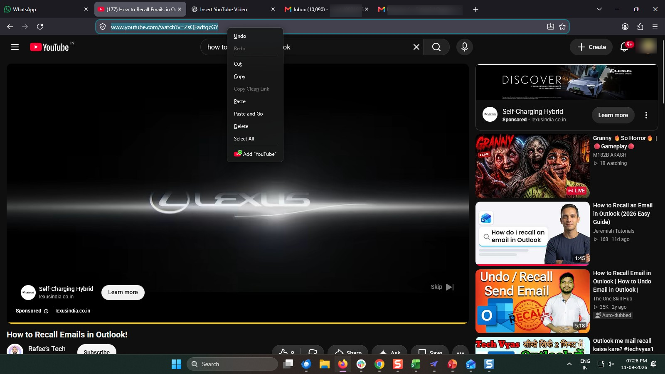This screenshot has height=374, width=665.
Task: Open the Rafee's Tech channel name
Action: click(x=47, y=349)
